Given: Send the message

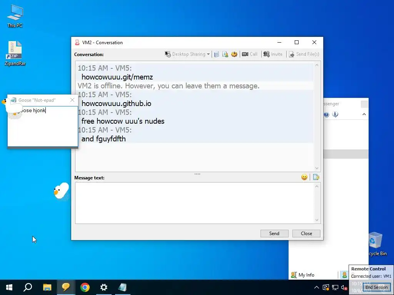Looking at the screenshot, I should coord(274,234).
